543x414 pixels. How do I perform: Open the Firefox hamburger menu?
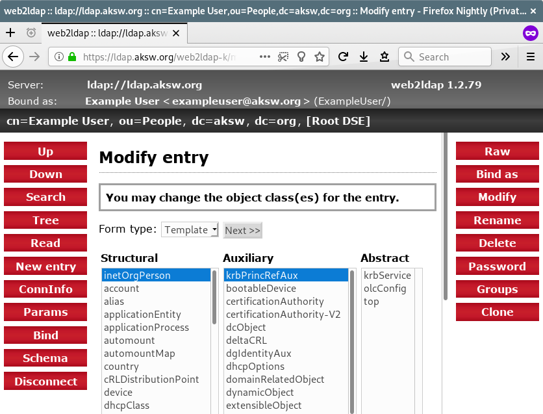[530, 57]
